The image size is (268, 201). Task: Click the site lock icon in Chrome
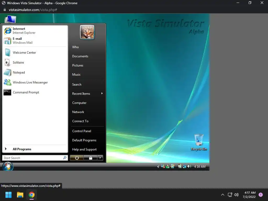click(5, 10)
